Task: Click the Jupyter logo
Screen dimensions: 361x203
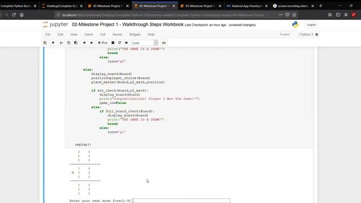Action: [55, 24]
